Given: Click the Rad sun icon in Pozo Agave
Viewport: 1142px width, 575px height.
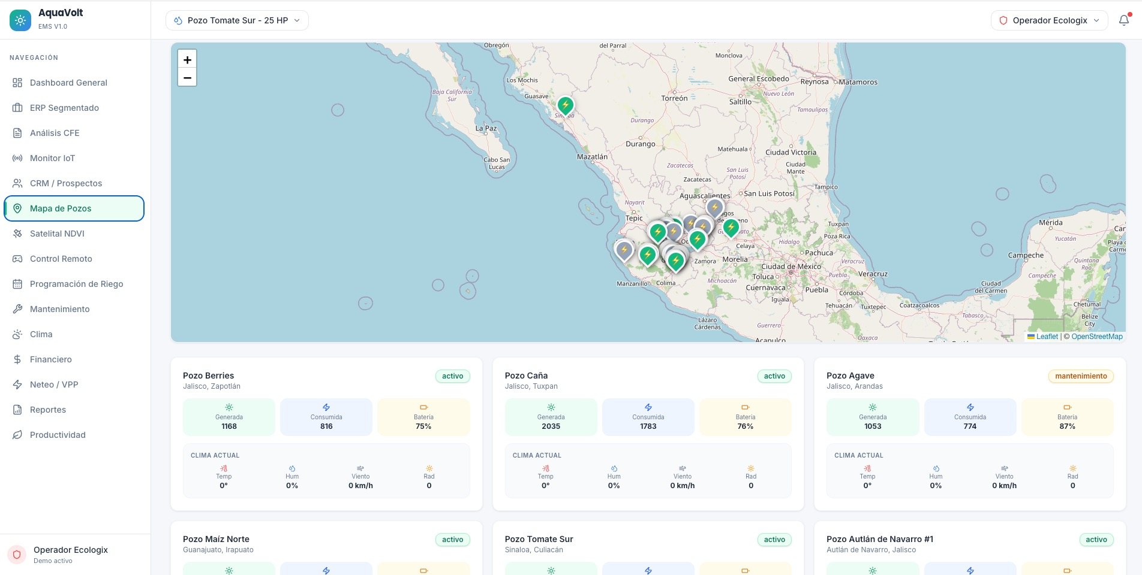Looking at the screenshot, I should pyautogui.click(x=1072, y=468).
